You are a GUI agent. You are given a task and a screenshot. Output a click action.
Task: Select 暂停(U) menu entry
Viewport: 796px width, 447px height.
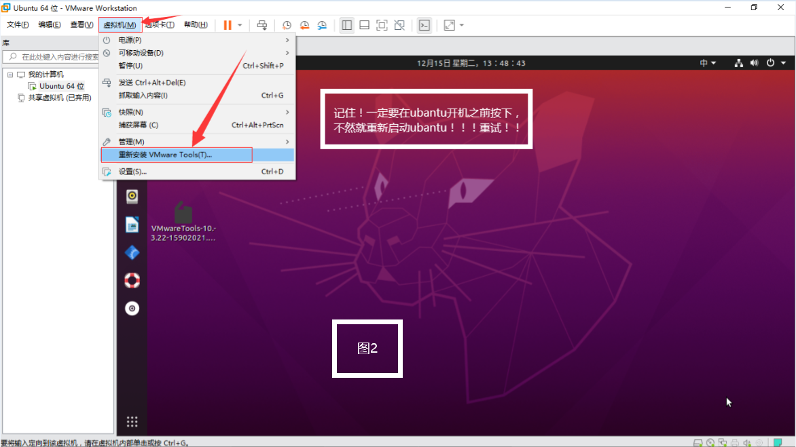198,65
